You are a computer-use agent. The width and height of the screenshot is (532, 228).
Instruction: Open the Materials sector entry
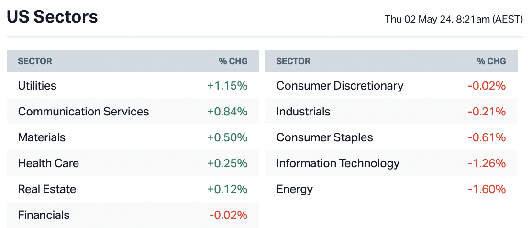point(42,137)
